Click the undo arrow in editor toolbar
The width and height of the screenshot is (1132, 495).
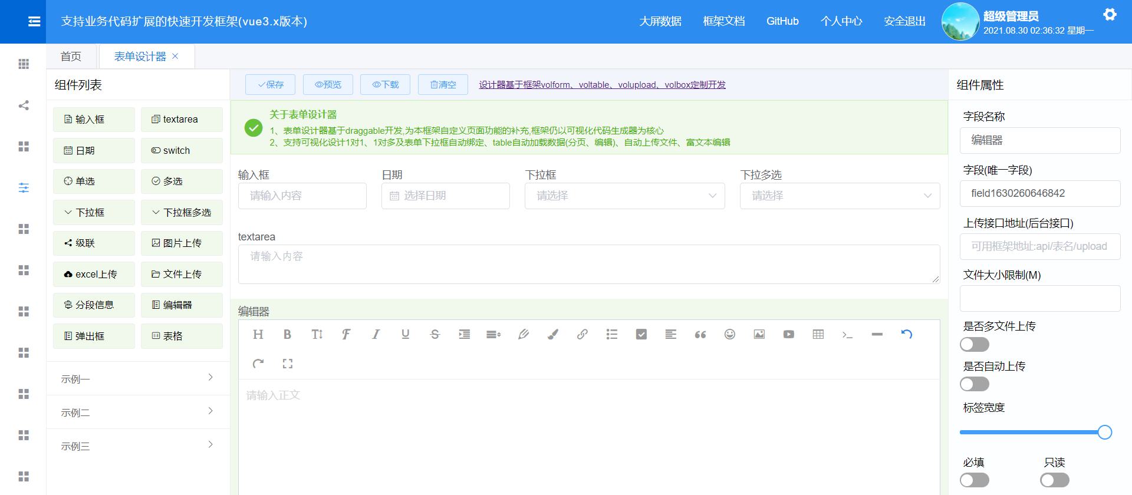click(x=906, y=335)
